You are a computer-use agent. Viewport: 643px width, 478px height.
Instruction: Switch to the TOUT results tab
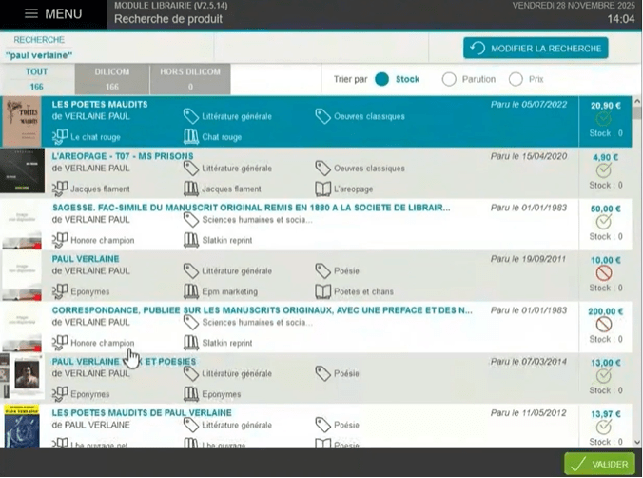coord(36,79)
